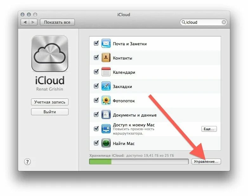Click the Safari compass icon for Закладки

(106, 86)
